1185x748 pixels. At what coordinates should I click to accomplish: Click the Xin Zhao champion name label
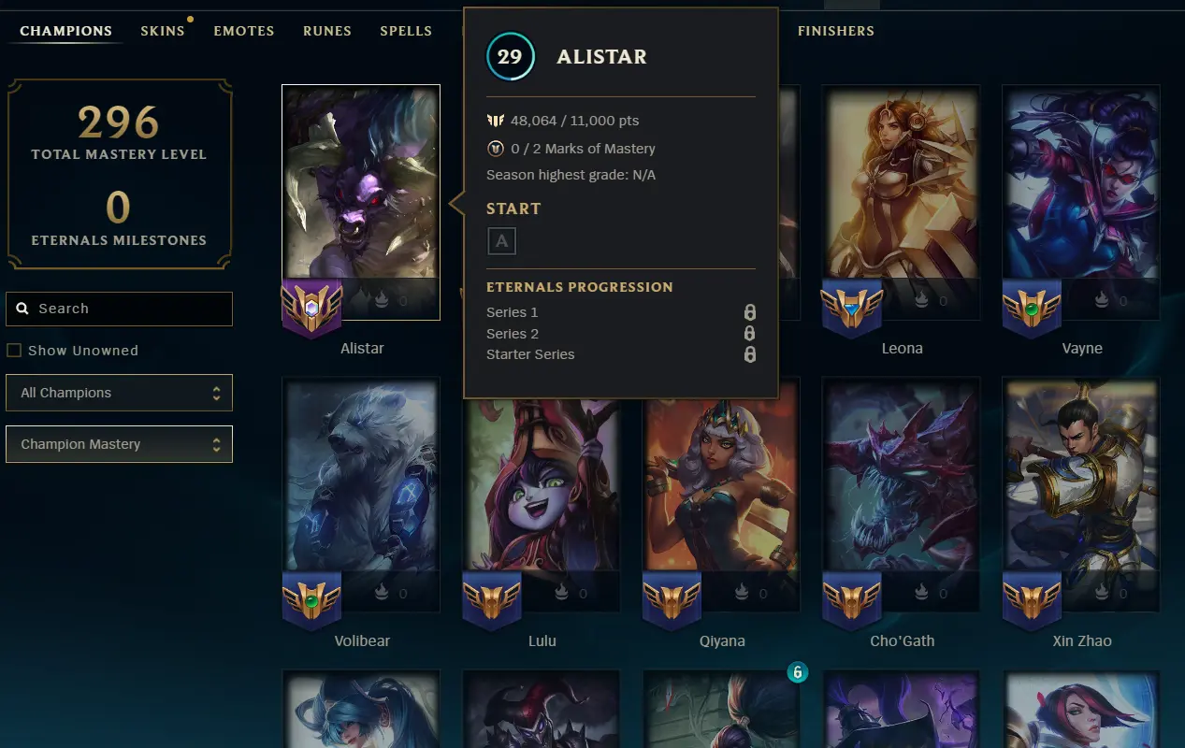click(x=1081, y=641)
